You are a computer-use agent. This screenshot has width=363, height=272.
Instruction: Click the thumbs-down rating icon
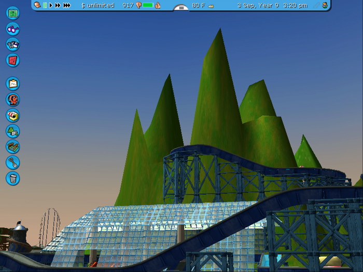[x=138, y=5]
